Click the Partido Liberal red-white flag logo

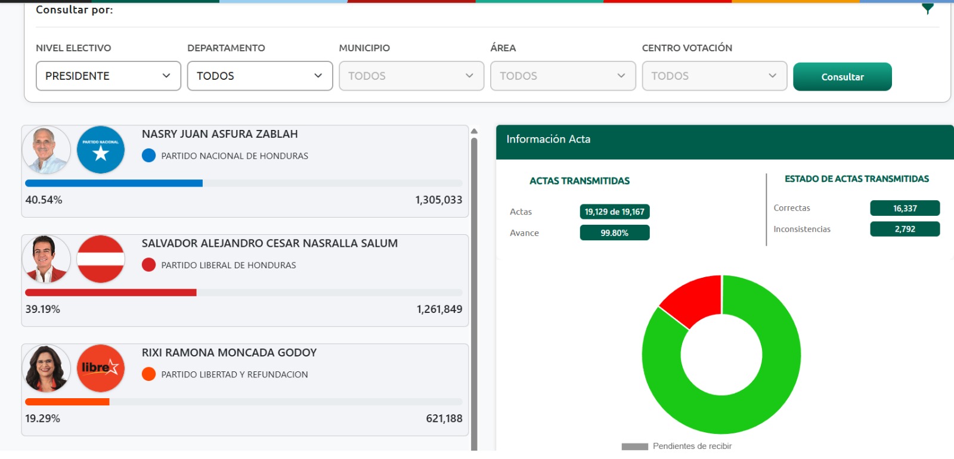click(x=101, y=259)
